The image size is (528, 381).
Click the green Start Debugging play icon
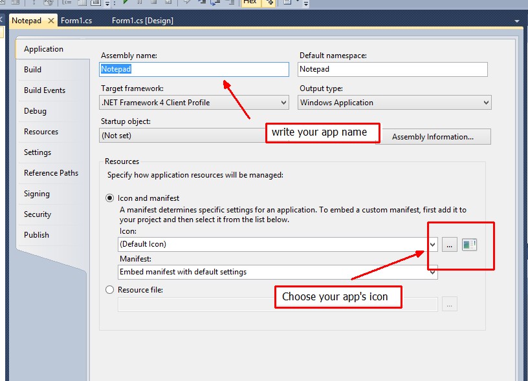tap(126, 2)
